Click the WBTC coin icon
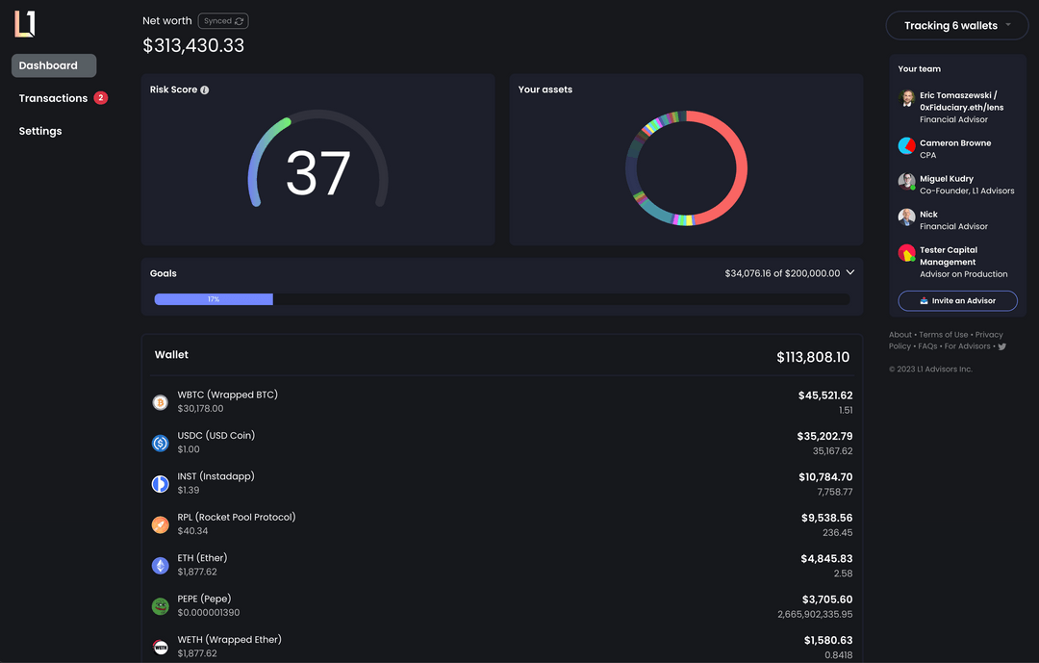The image size is (1039, 663). pos(161,402)
